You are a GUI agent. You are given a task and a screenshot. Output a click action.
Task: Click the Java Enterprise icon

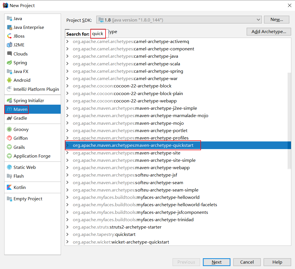pos(9,27)
